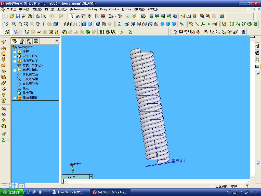Click the Normal To view icon
This screenshot has width=261, height=196.
(x=119, y=24)
